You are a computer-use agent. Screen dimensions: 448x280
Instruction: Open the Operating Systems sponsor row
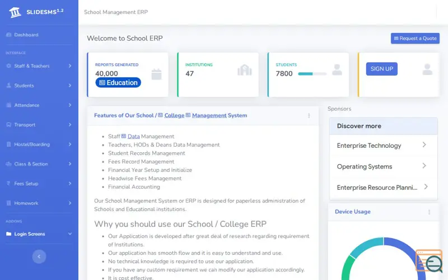[383, 166]
